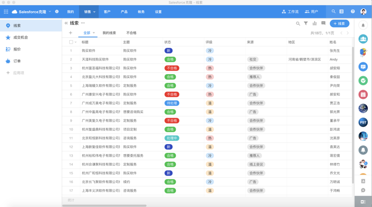Open the 销售 top menu
372x207 pixels.
pyautogui.click(x=87, y=12)
